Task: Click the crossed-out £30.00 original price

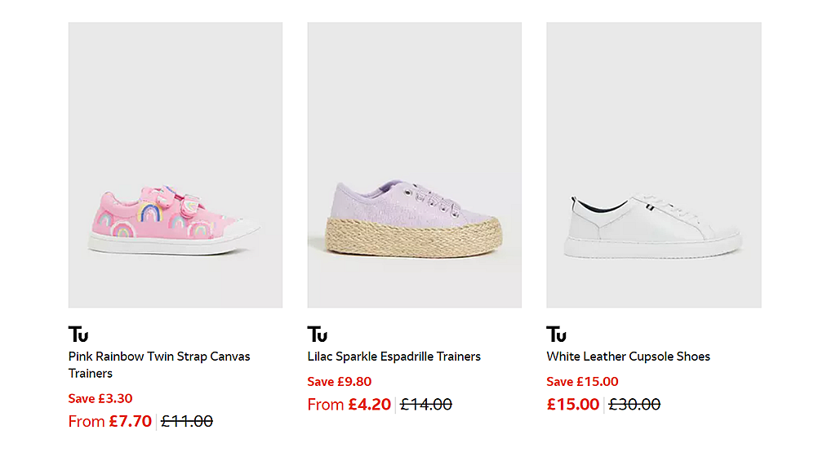Action: [635, 405]
